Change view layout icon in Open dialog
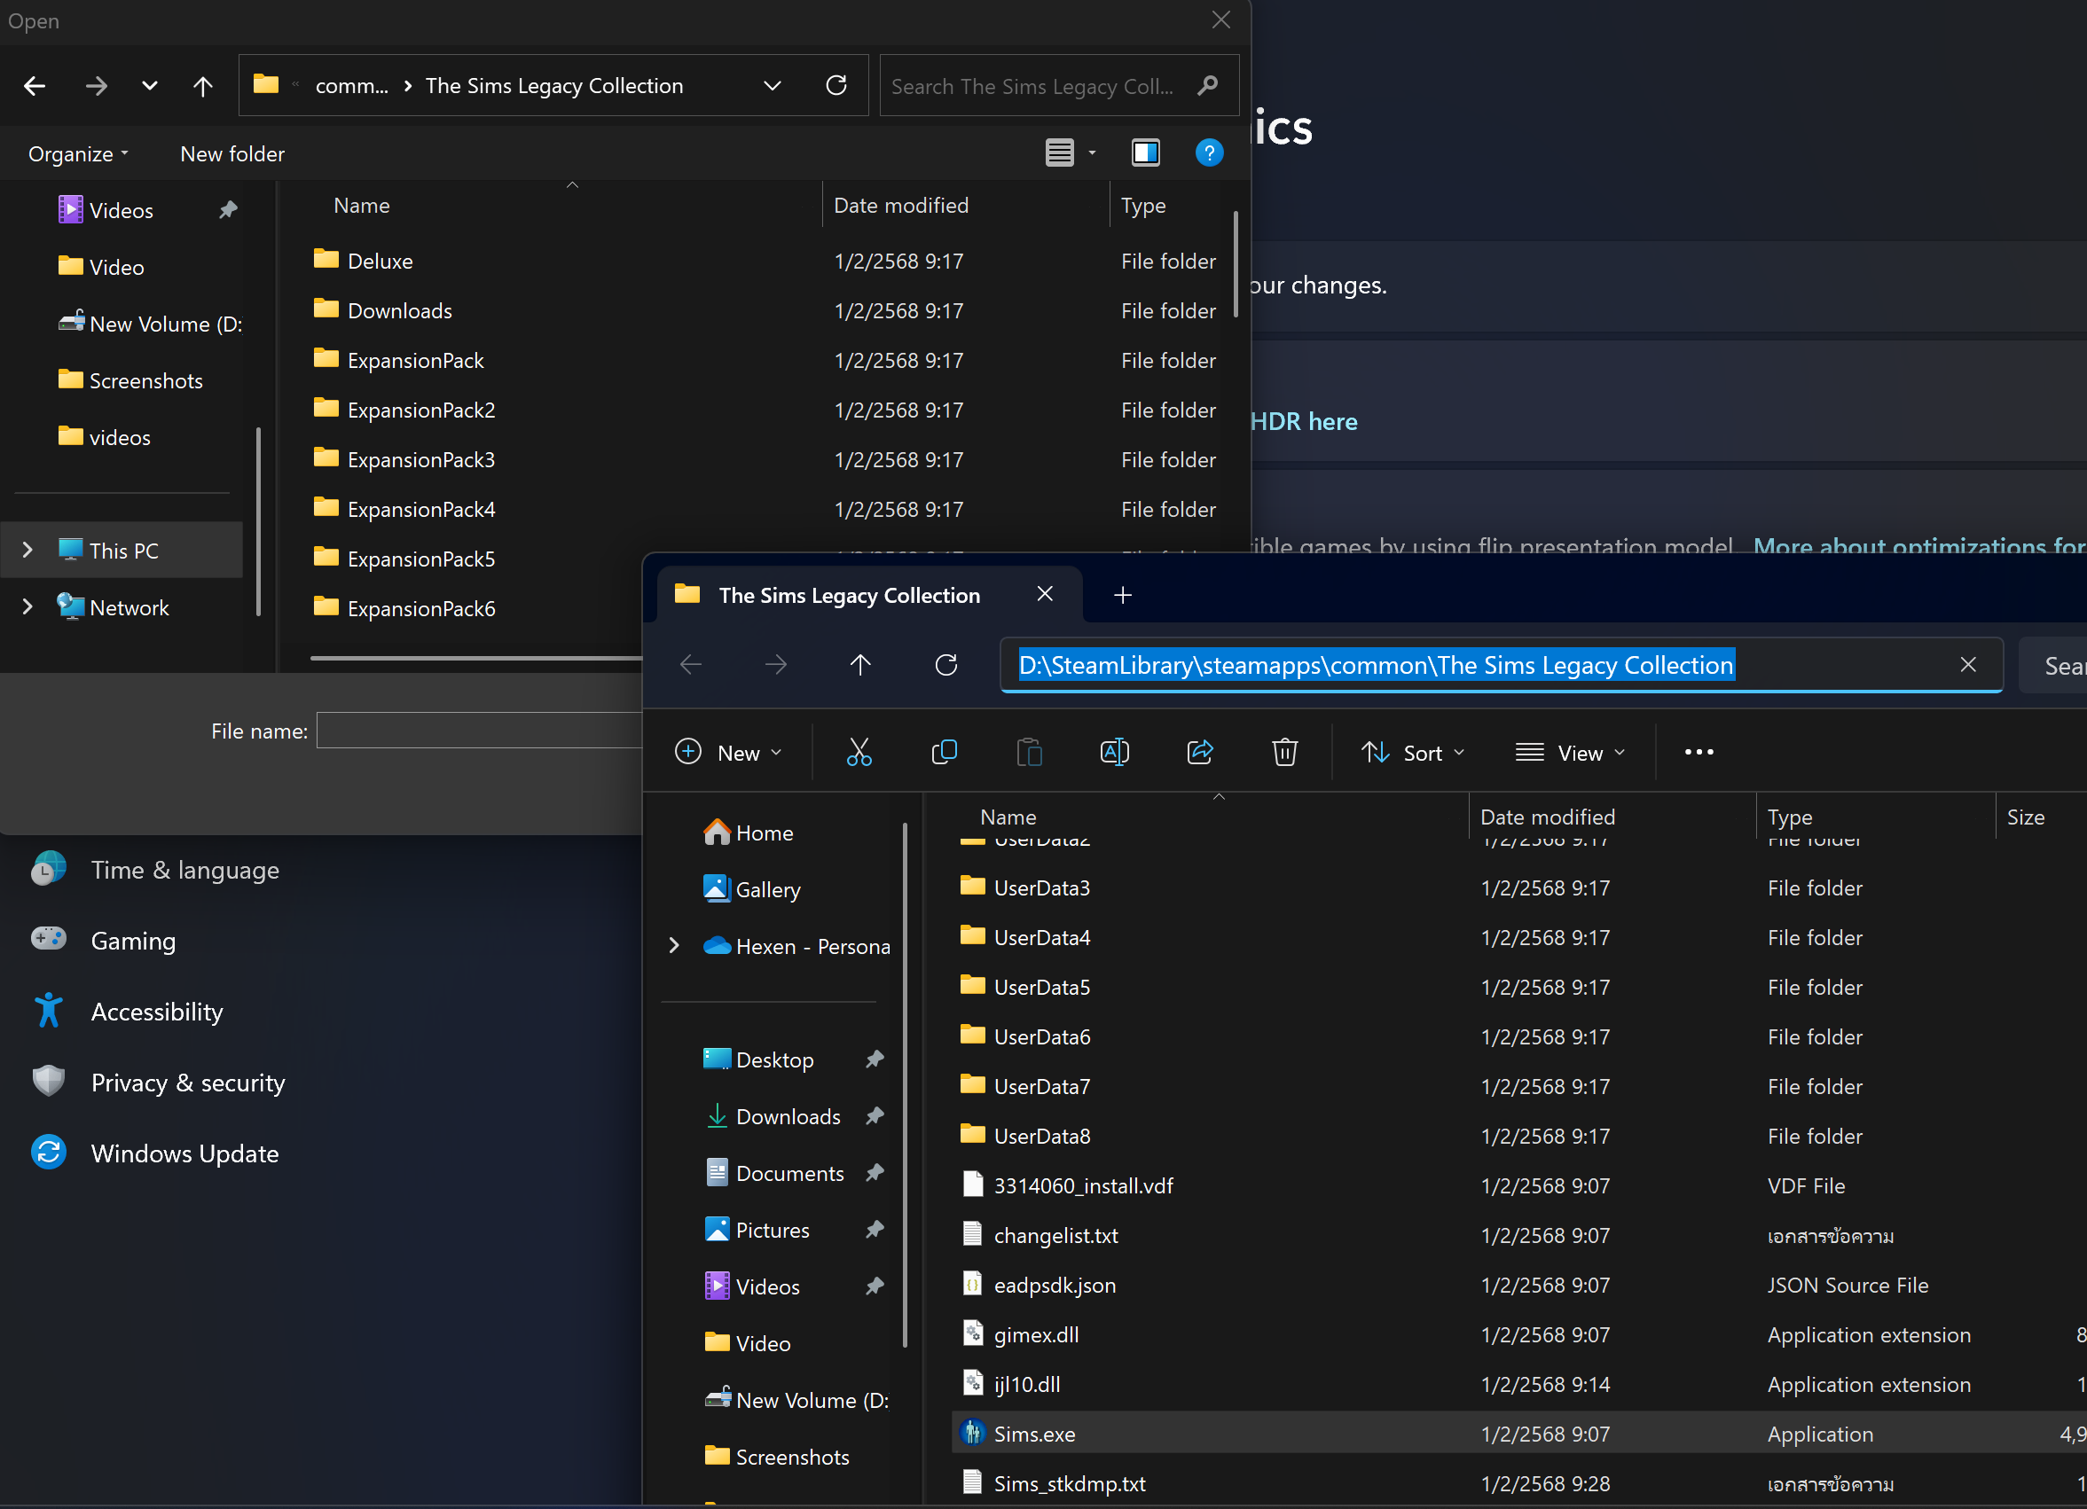The height and width of the screenshot is (1509, 2087). 1059,152
